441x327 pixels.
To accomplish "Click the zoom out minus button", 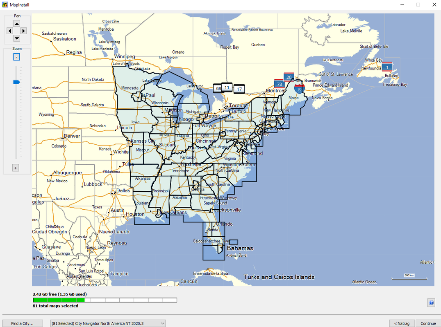I will point(16,57).
